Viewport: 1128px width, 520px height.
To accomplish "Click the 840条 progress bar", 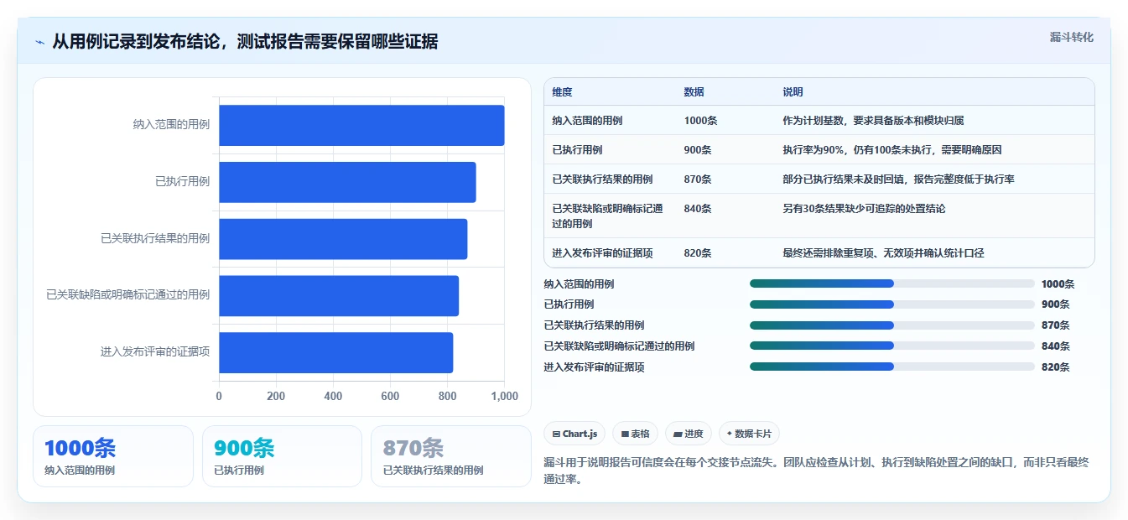I will [x=891, y=346].
